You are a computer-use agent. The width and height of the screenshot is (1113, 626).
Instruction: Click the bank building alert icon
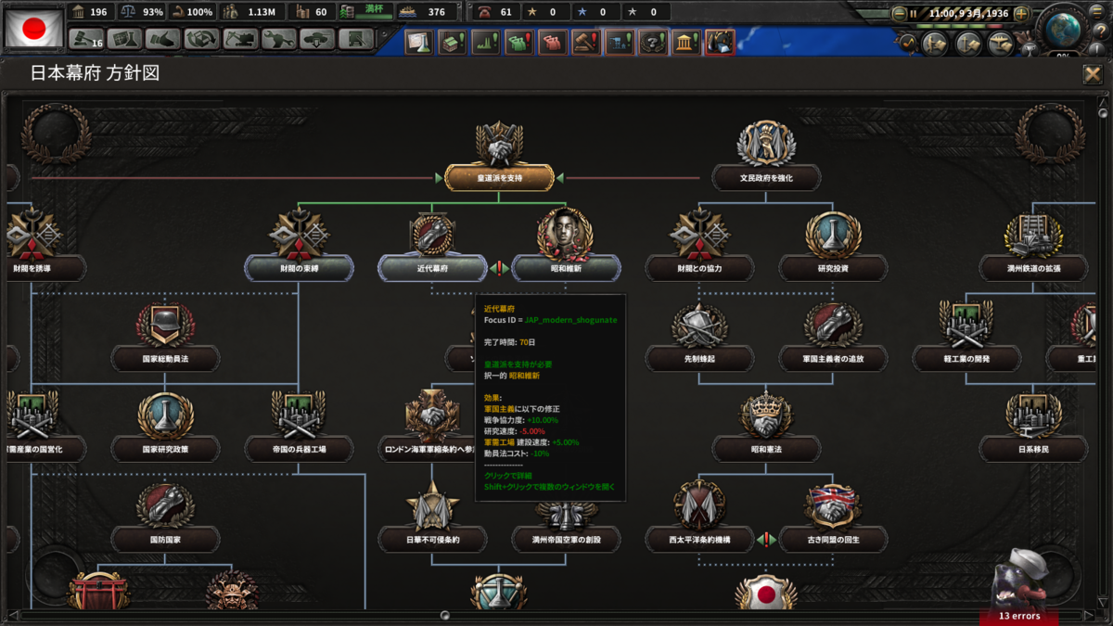tap(686, 42)
